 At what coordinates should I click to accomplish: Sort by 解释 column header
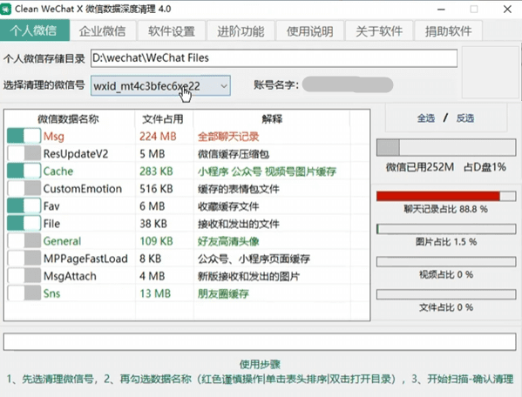tap(272, 119)
